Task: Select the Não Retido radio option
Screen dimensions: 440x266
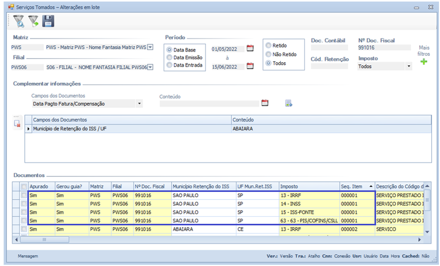Action: [268, 54]
